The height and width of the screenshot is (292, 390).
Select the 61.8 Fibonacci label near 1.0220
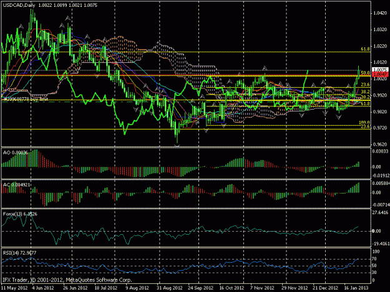365,49
